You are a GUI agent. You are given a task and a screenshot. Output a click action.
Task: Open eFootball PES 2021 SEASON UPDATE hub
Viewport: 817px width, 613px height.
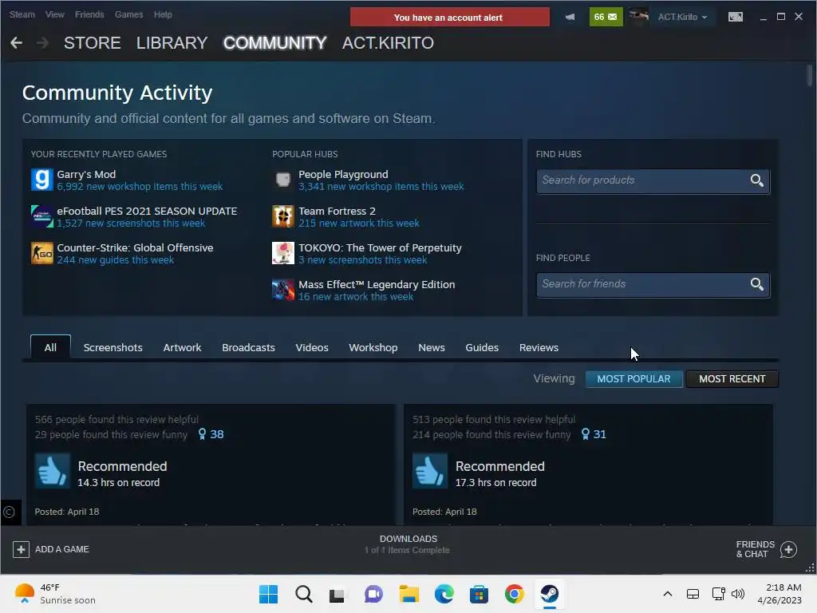(x=147, y=211)
